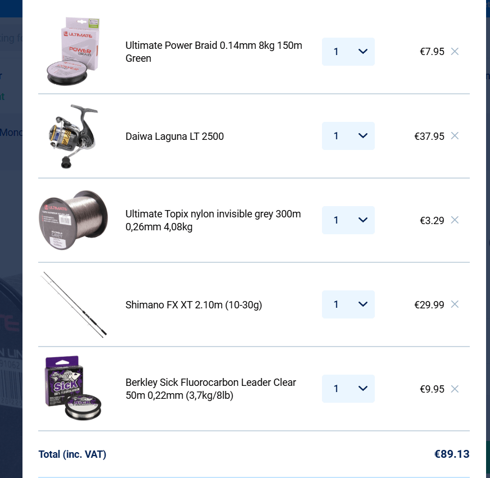
Task: Click the Shimano fishing rod image
Action: (74, 304)
